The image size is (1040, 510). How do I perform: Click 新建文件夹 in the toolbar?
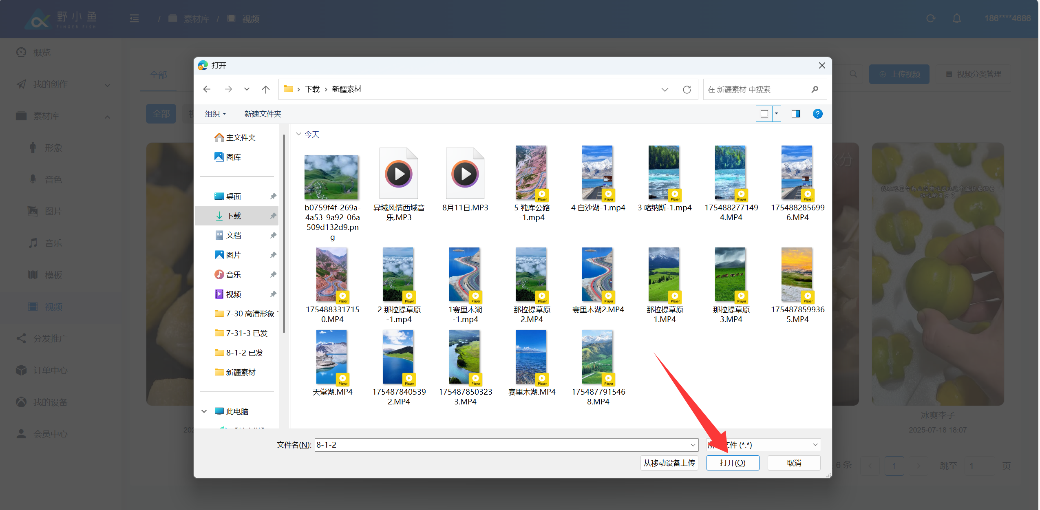coord(263,114)
